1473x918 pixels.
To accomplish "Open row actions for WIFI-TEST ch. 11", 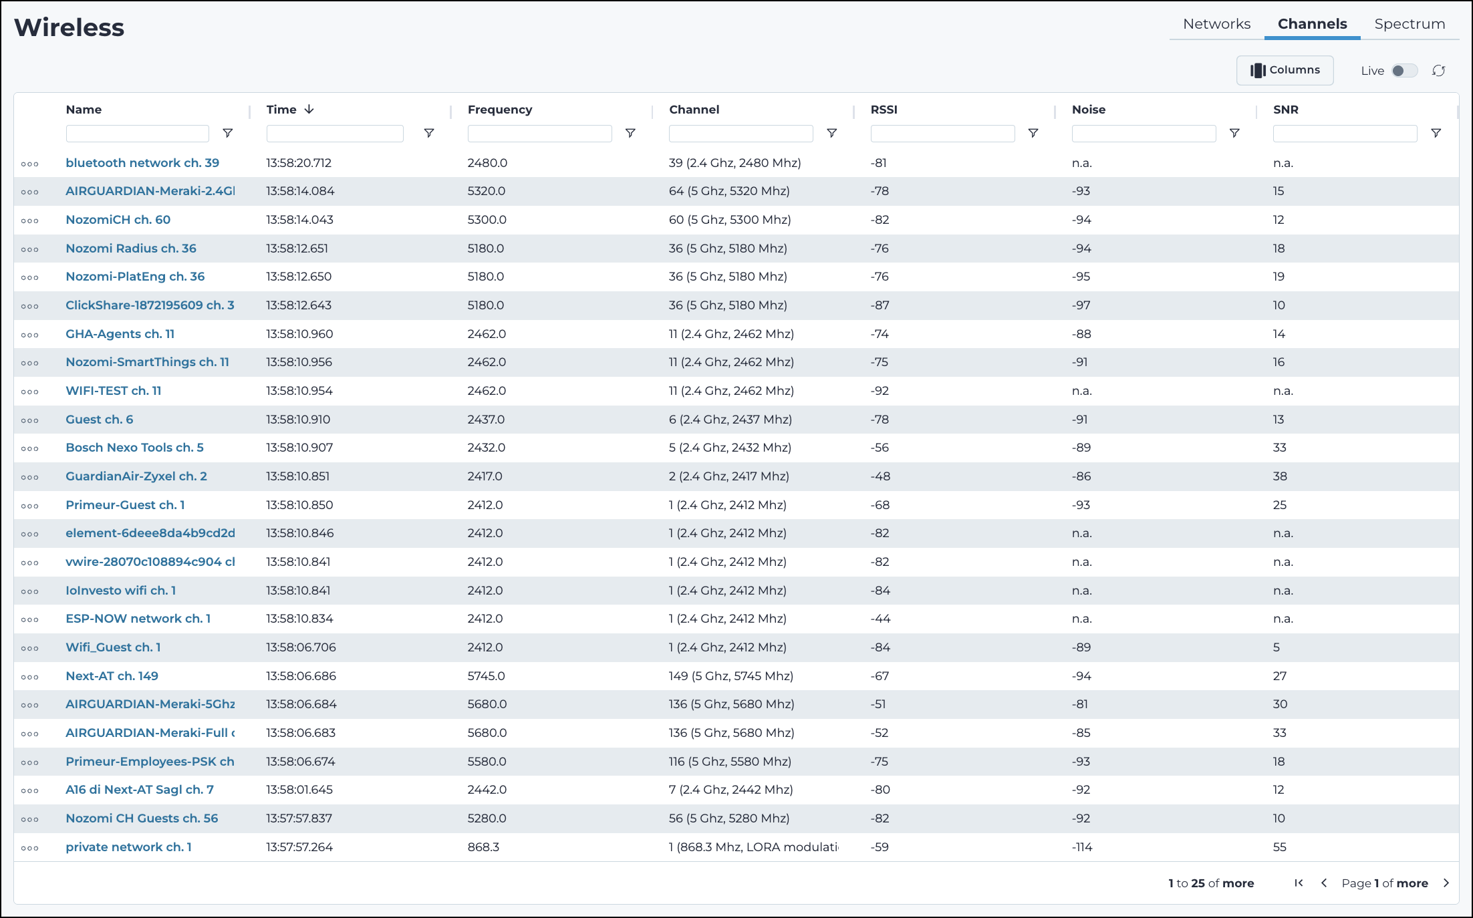I will coord(30,392).
